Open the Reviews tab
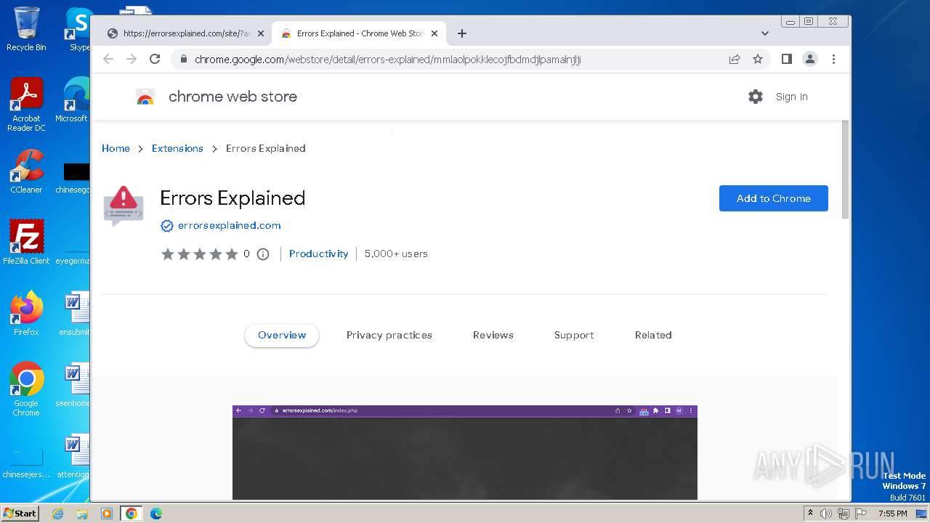The height and width of the screenshot is (523, 930). point(493,335)
